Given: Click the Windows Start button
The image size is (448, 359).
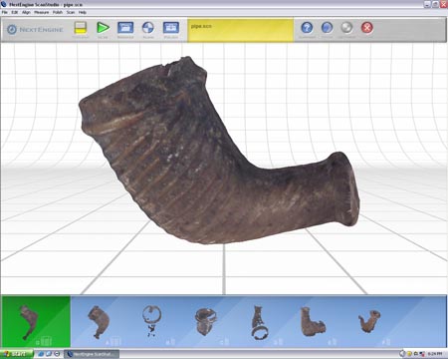Looking at the screenshot, I should (17, 354).
